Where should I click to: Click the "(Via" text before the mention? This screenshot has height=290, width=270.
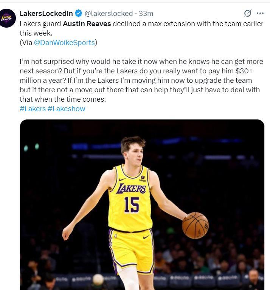click(26, 42)
